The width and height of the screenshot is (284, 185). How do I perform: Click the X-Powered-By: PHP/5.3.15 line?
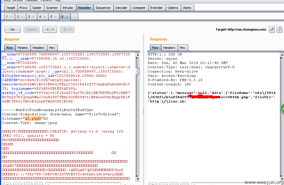[x=175, y=80]
